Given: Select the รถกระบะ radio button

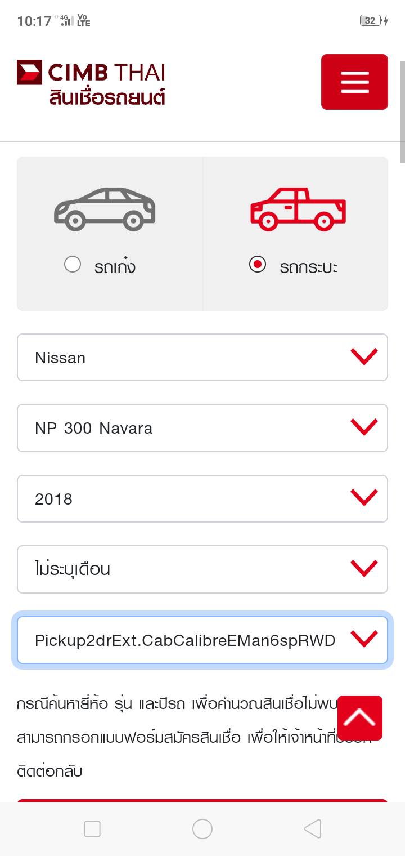Looking at the screenshot, I should (x=258, y=264).
